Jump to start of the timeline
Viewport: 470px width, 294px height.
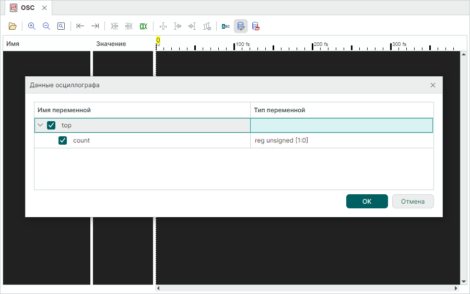80,26
